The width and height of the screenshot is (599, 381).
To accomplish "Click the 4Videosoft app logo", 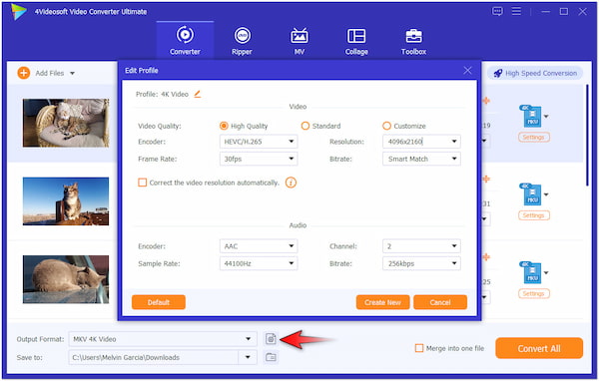I will pyautogui.click(x=19, y=11).
